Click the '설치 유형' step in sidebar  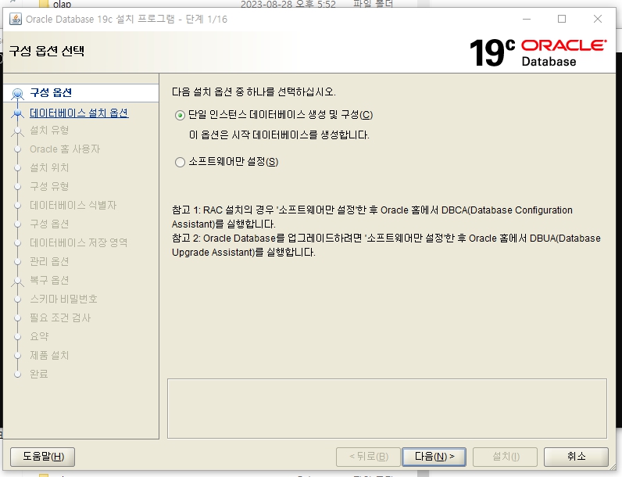coord(49,130)
